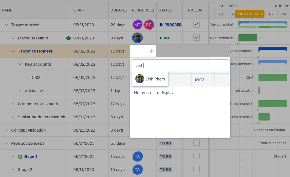
Task: Collapse the Product concept group
Action: click(6, 143)
